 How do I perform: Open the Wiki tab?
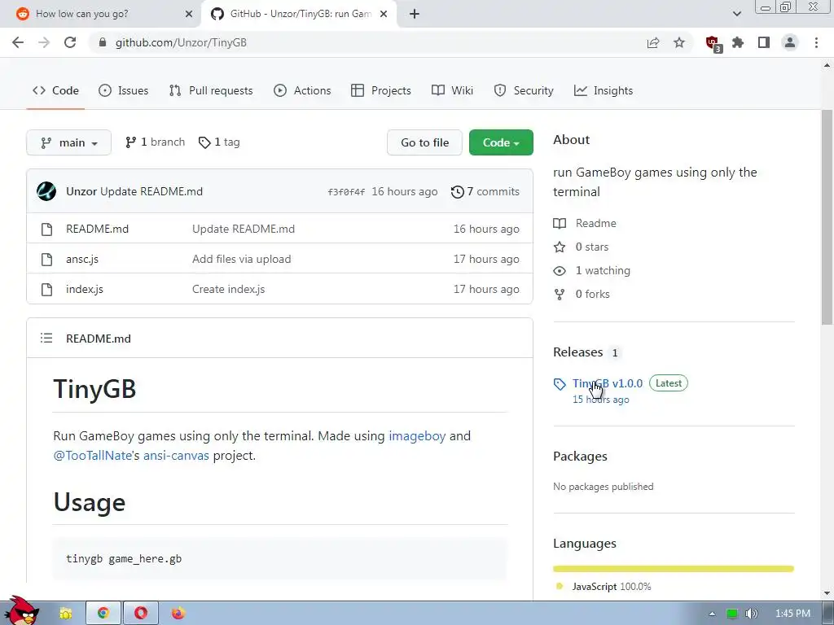tap(452, 90)
